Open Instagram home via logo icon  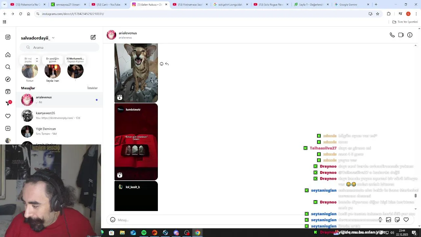(x=8, y=37)
